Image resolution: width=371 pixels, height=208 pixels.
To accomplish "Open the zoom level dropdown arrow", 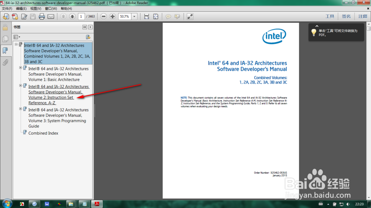I will [134, 17].
